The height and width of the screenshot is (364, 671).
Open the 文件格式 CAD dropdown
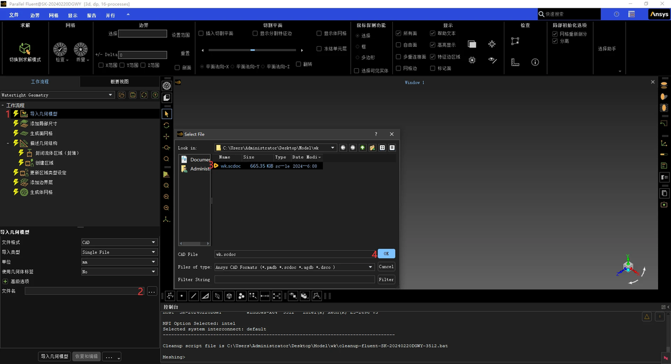119,242
